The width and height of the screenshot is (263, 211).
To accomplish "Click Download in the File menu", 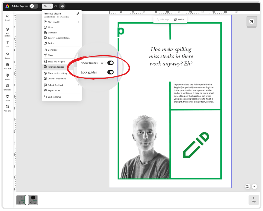I will tap(52, 50).
